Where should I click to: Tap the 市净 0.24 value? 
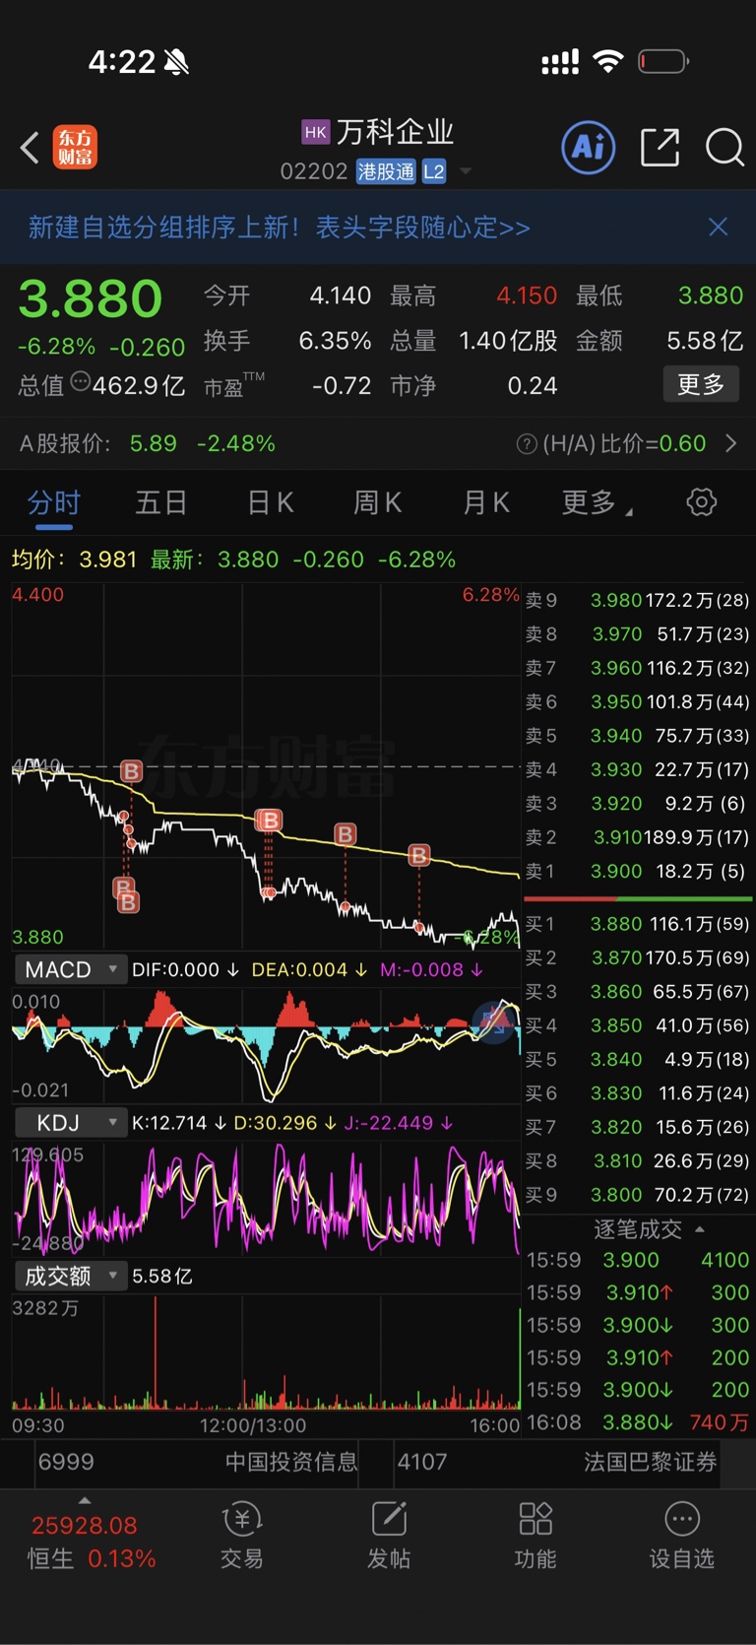pos(533,385)
